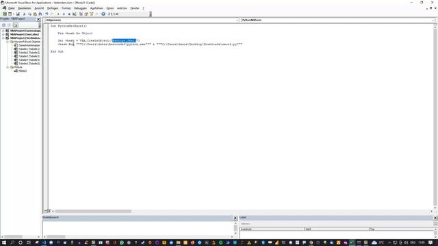This screenshot has height=246, width=438.
Task: Click the Undo arrow icon
Action: pyautogui.click(x=47, y=14)
